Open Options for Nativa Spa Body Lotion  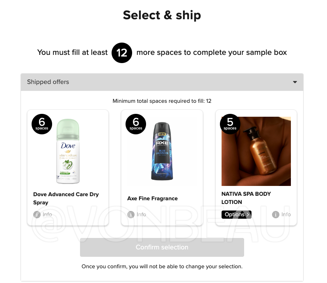236,215
